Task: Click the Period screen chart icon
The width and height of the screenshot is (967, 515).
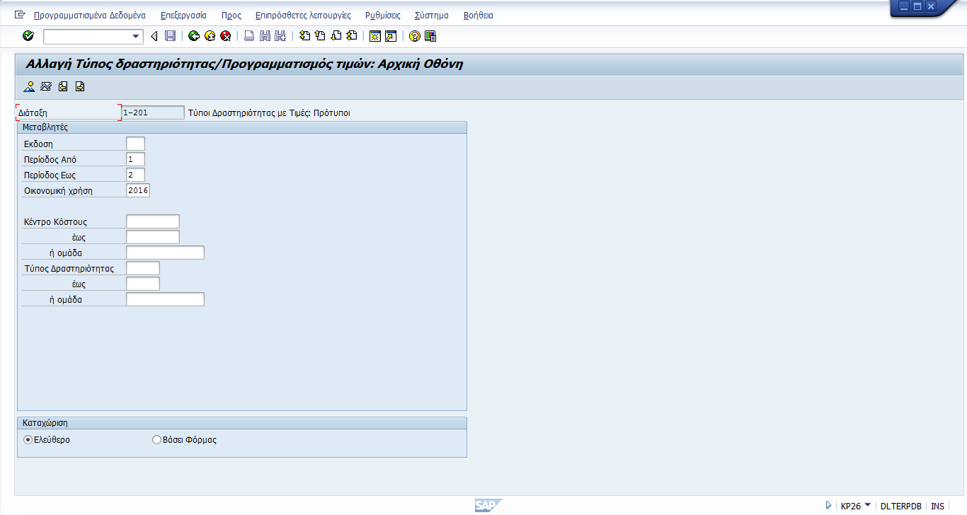Action: click(46, 87)
